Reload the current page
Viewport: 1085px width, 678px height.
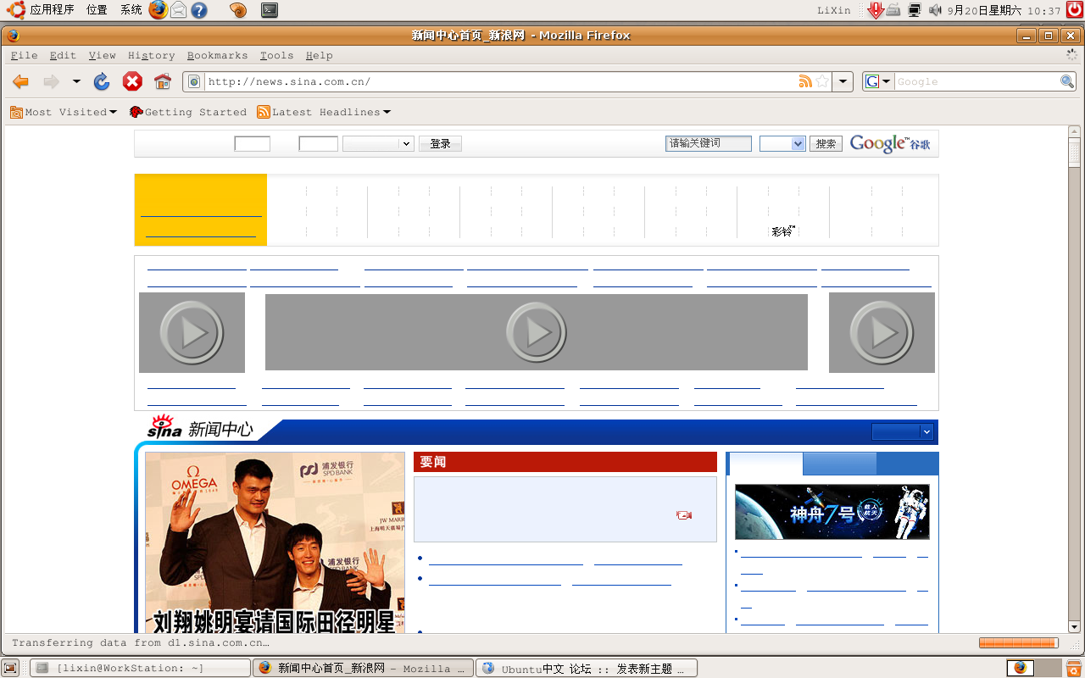coord(102,81)
